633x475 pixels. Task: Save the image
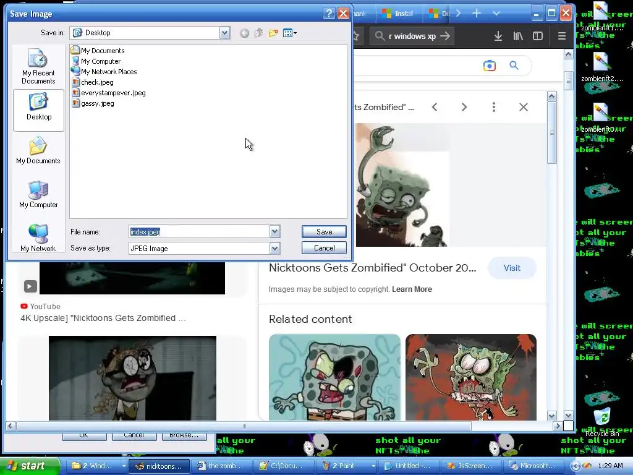(x=324, y=231)
